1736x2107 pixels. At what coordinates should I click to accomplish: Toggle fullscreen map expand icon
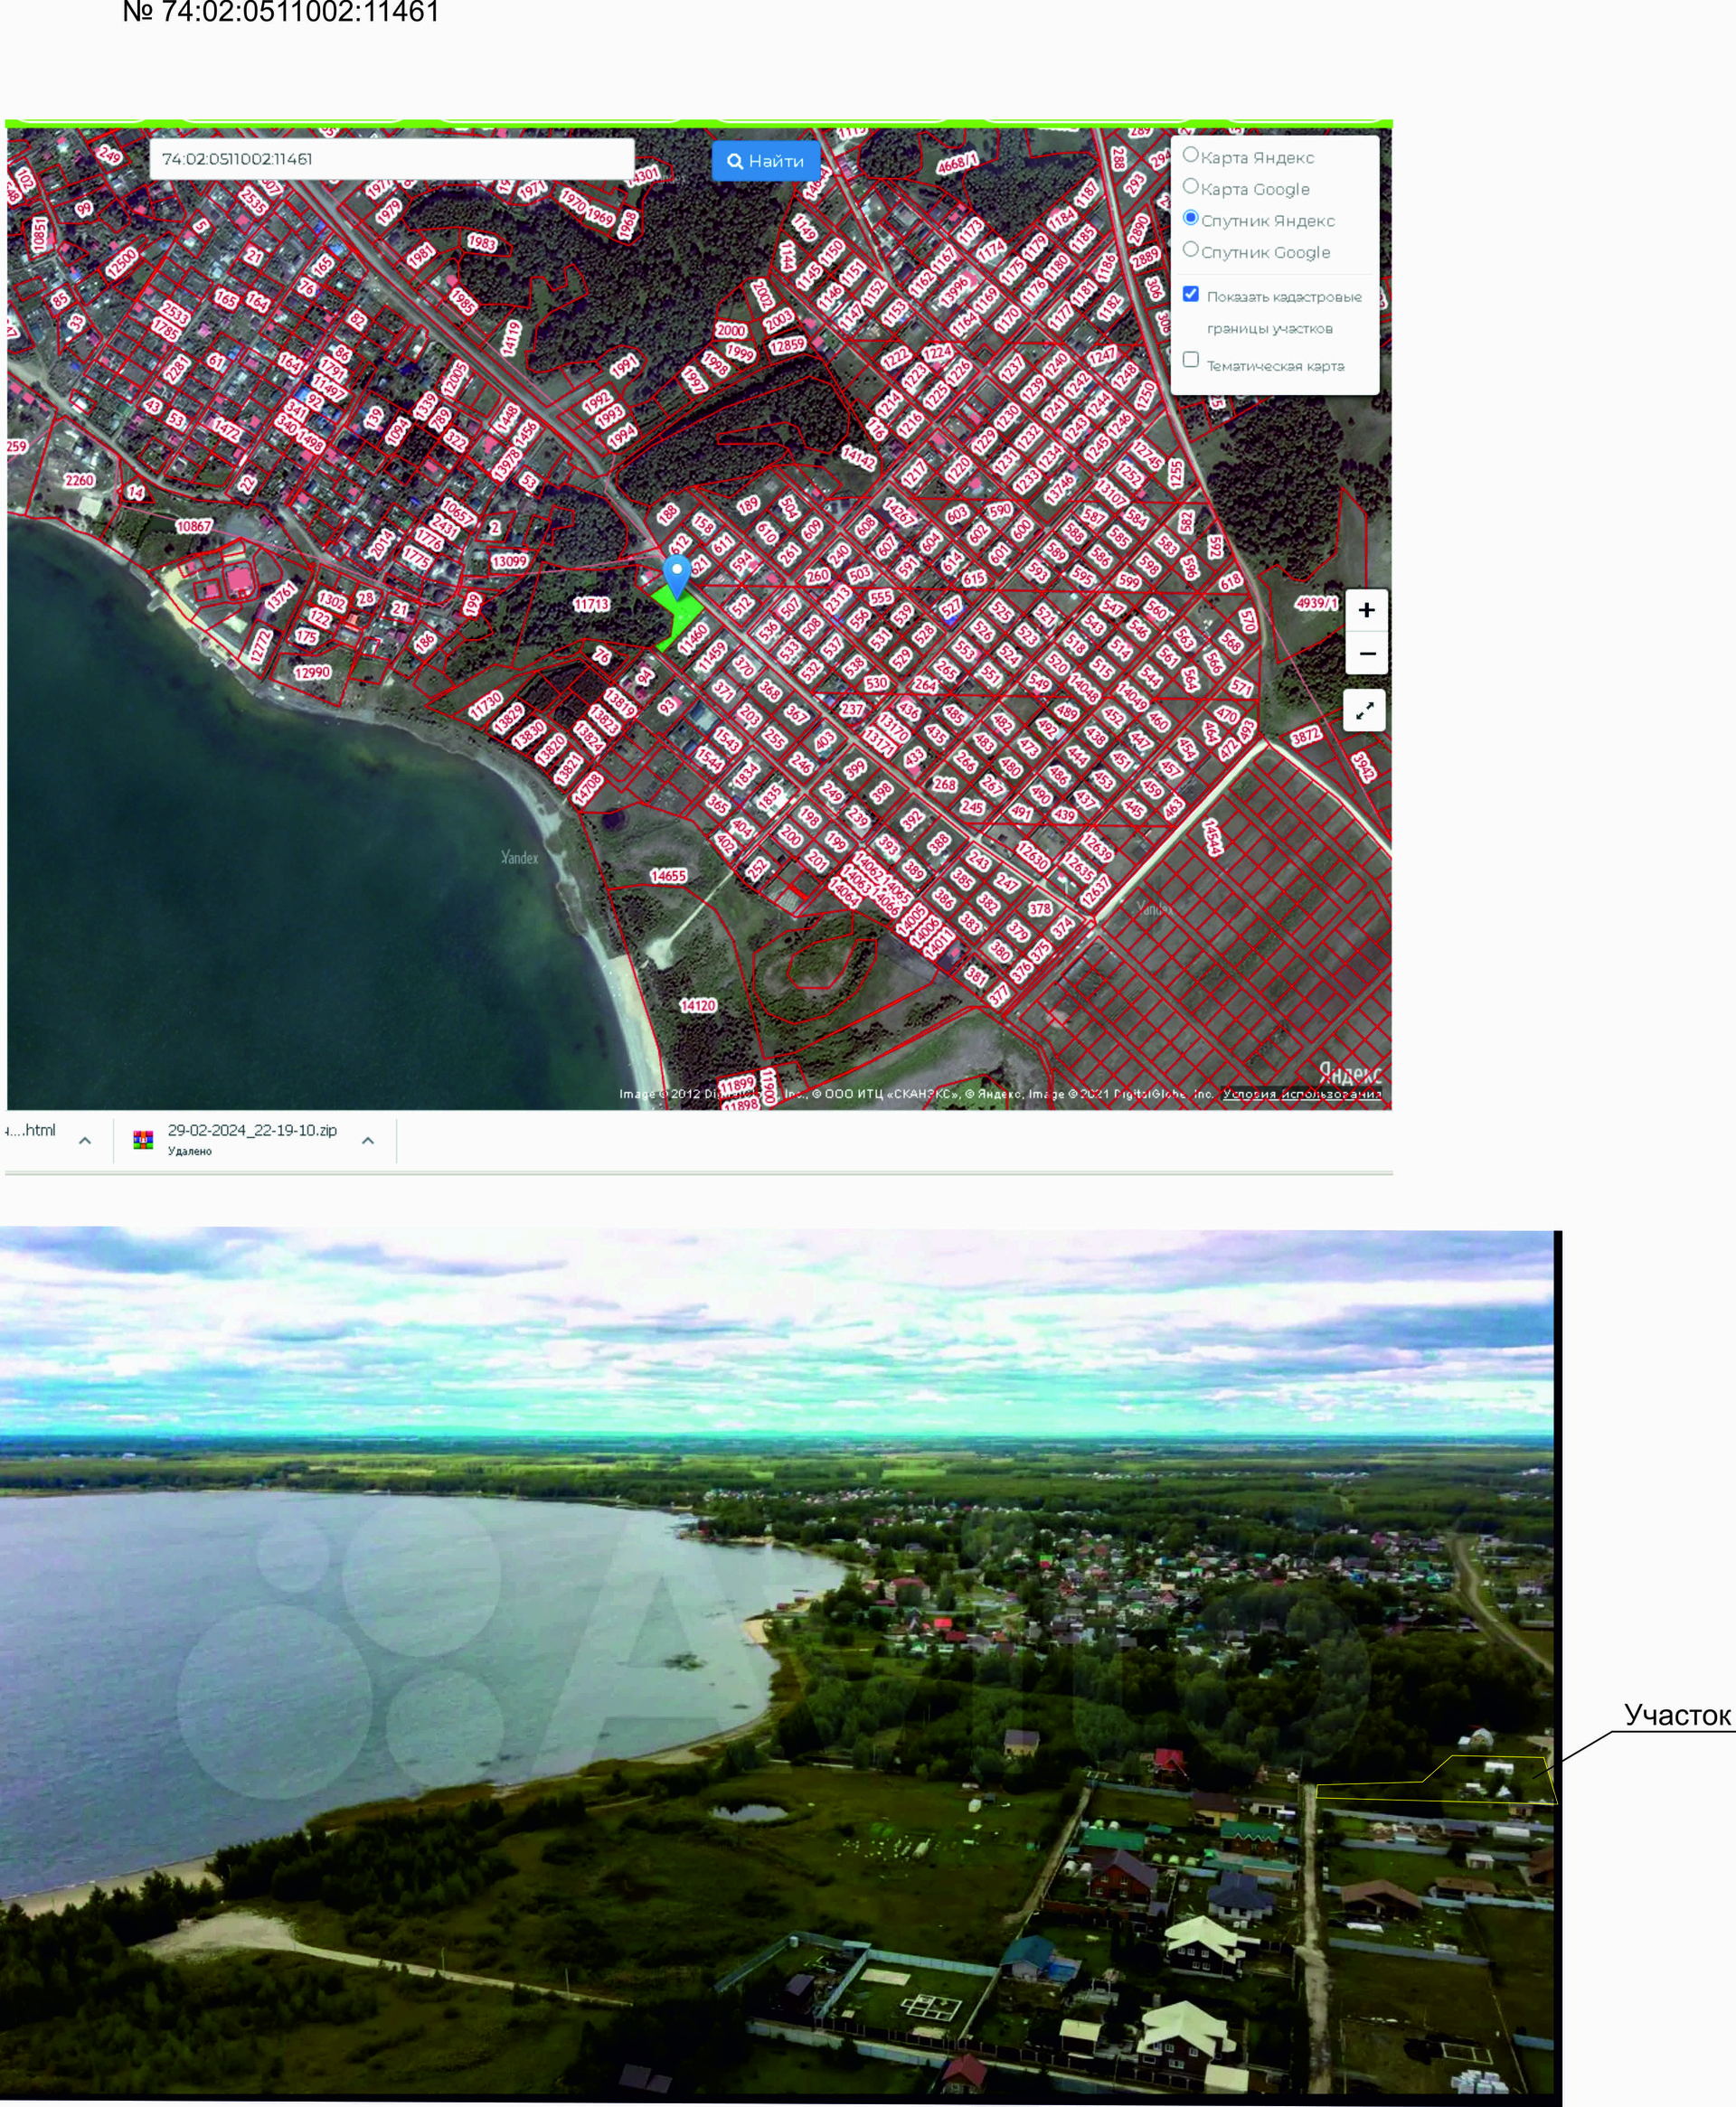click(1364, 710)
